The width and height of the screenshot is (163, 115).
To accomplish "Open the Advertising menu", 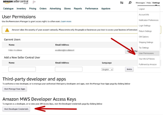I will 55,9.
